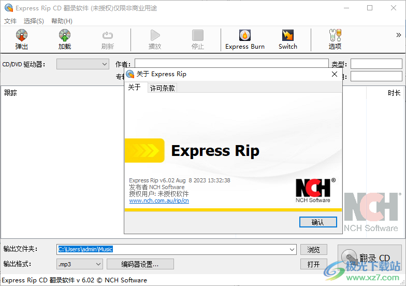Minimize the Express Rip window
This screenshot has width=406, height=286.
coord(346,8)
